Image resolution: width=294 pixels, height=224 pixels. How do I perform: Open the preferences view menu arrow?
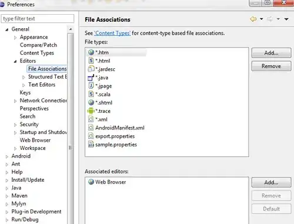[x=286, y=19]
